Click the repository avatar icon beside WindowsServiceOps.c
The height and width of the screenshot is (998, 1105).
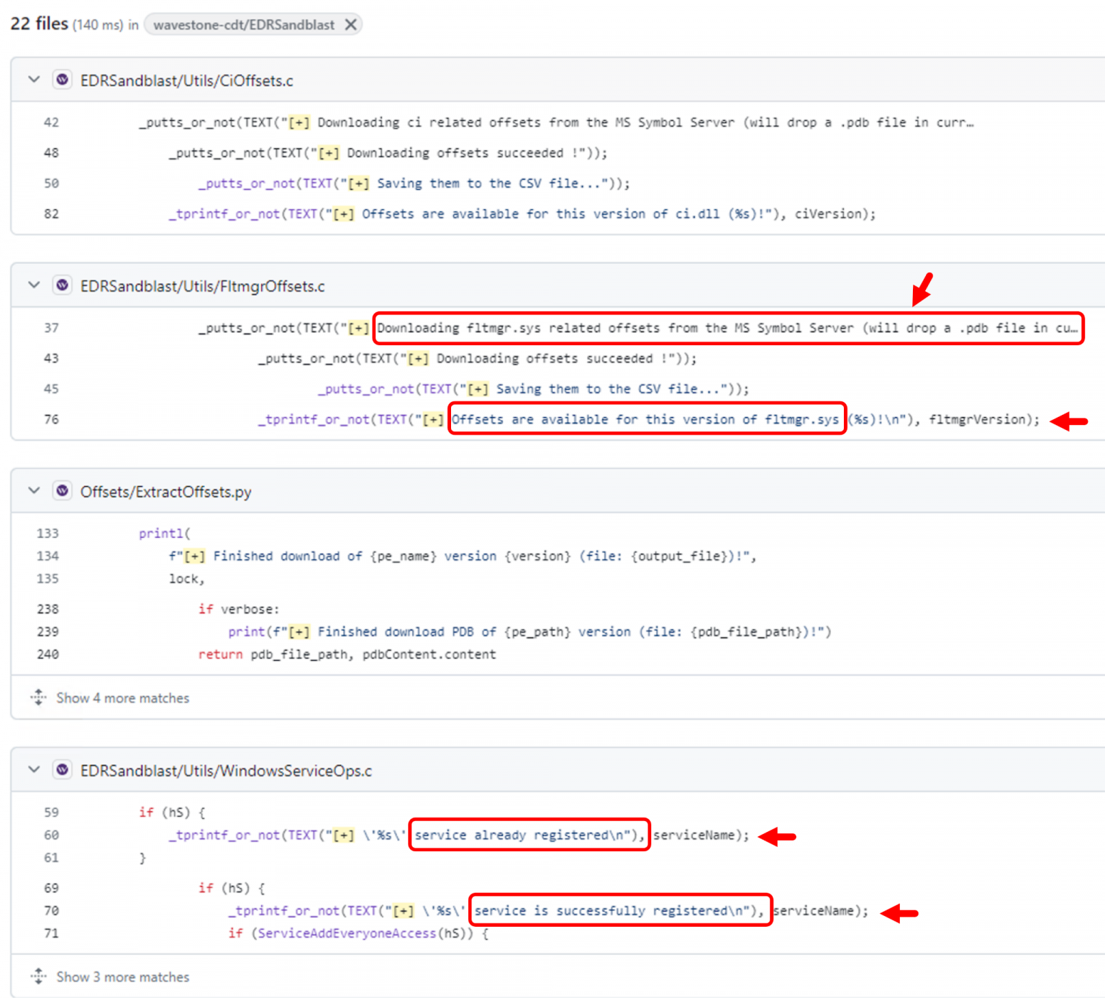(62, 769)
